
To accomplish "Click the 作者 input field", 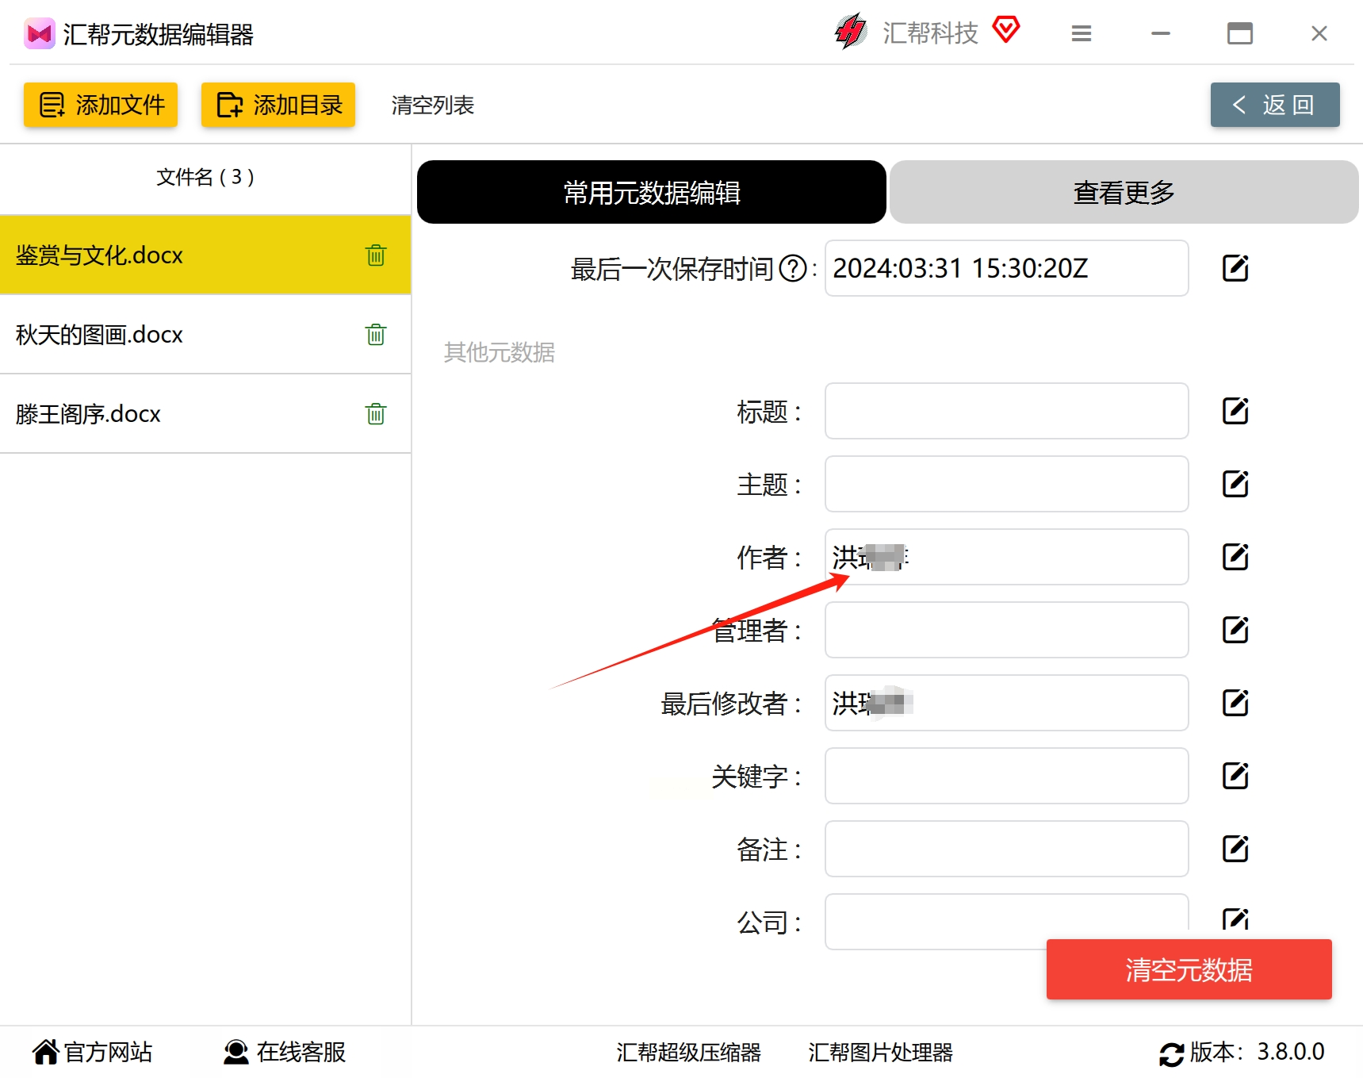I will [1007, 557].
